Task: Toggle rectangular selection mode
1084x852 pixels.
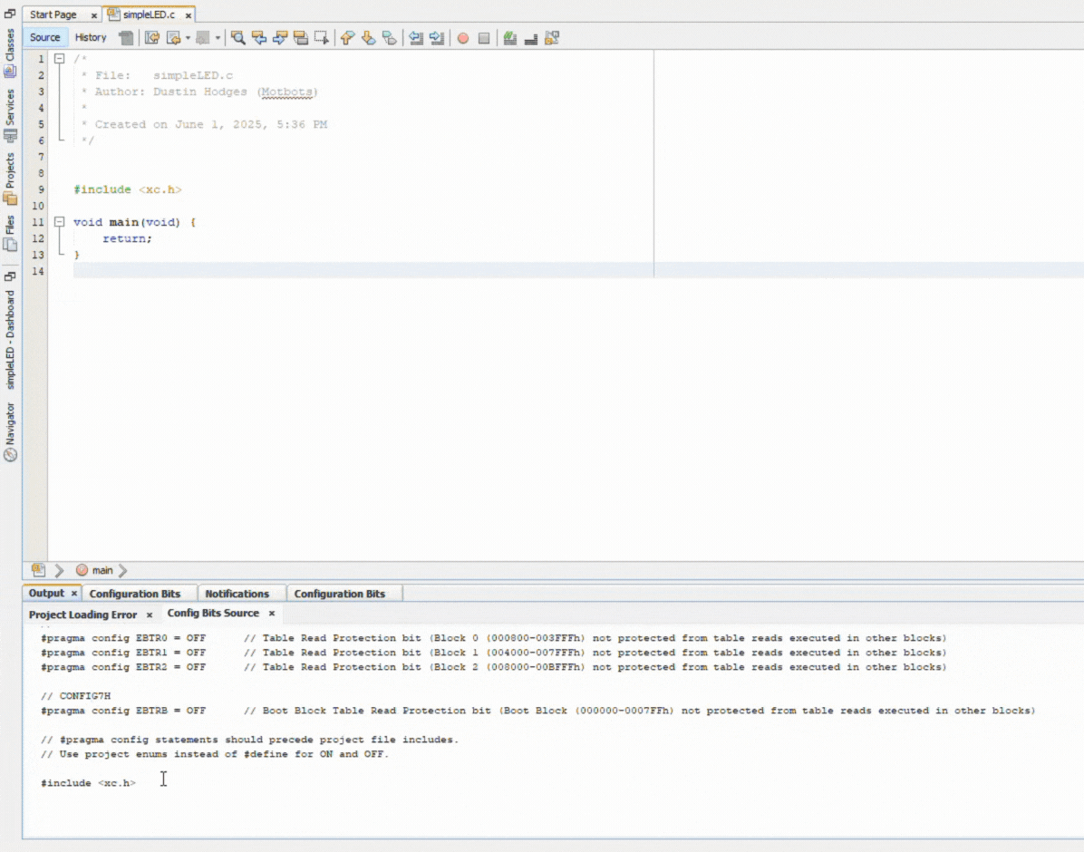Action: pos(322,38)
